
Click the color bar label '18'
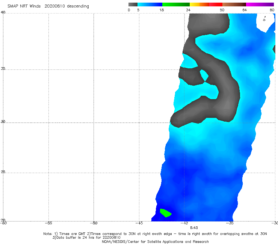162,10
